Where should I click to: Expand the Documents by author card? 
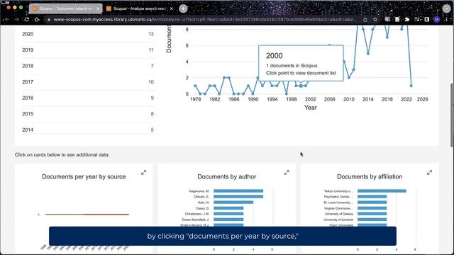(287, 173)
